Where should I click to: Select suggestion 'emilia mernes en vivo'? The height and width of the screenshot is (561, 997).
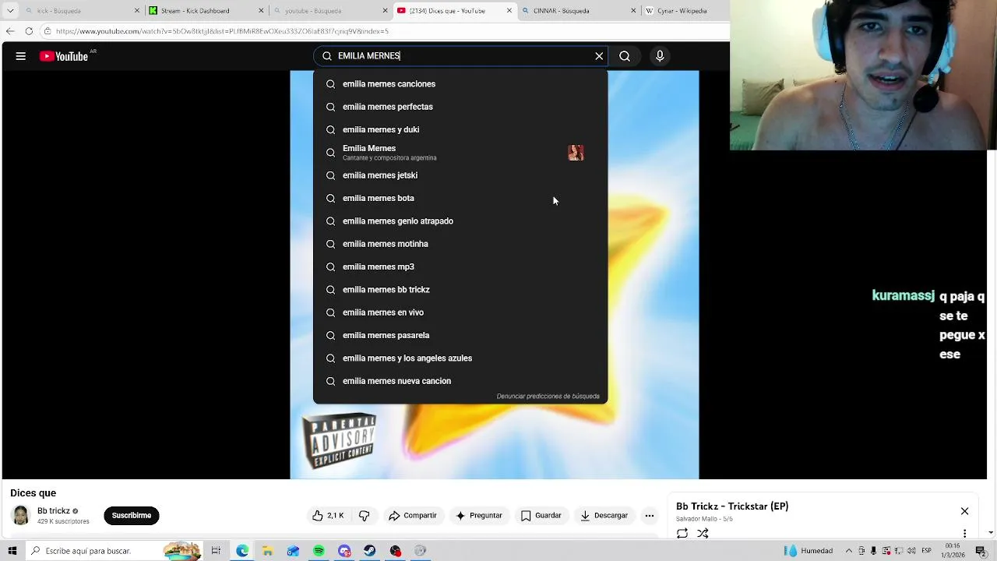[x=460, y=312]
